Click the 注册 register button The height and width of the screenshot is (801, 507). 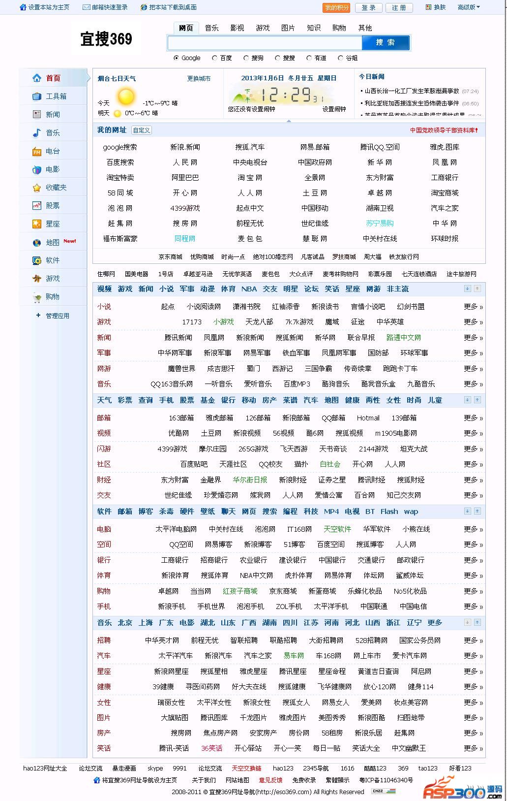click(x=399, y=8)
